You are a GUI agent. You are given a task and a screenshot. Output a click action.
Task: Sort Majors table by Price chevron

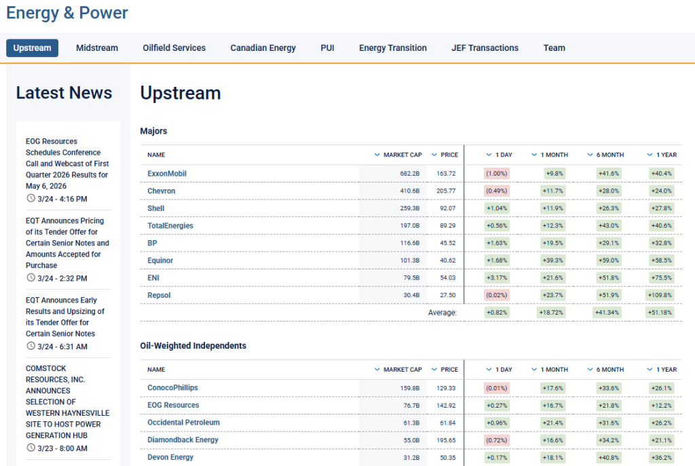[434, 155]
